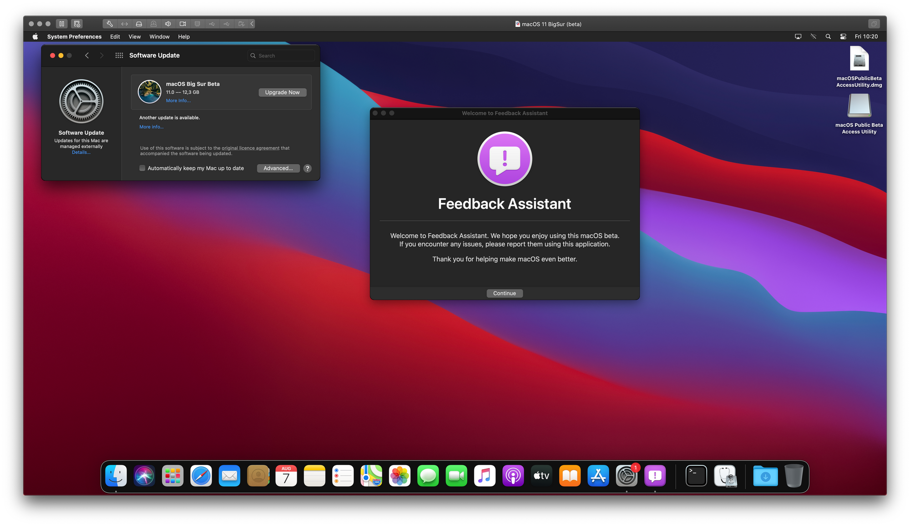Open Disk Utility from the Dock

pos(725,476)
